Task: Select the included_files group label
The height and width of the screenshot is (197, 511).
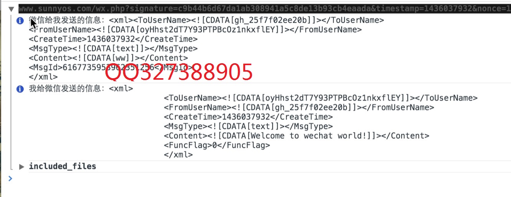Action: click(63, 166)
